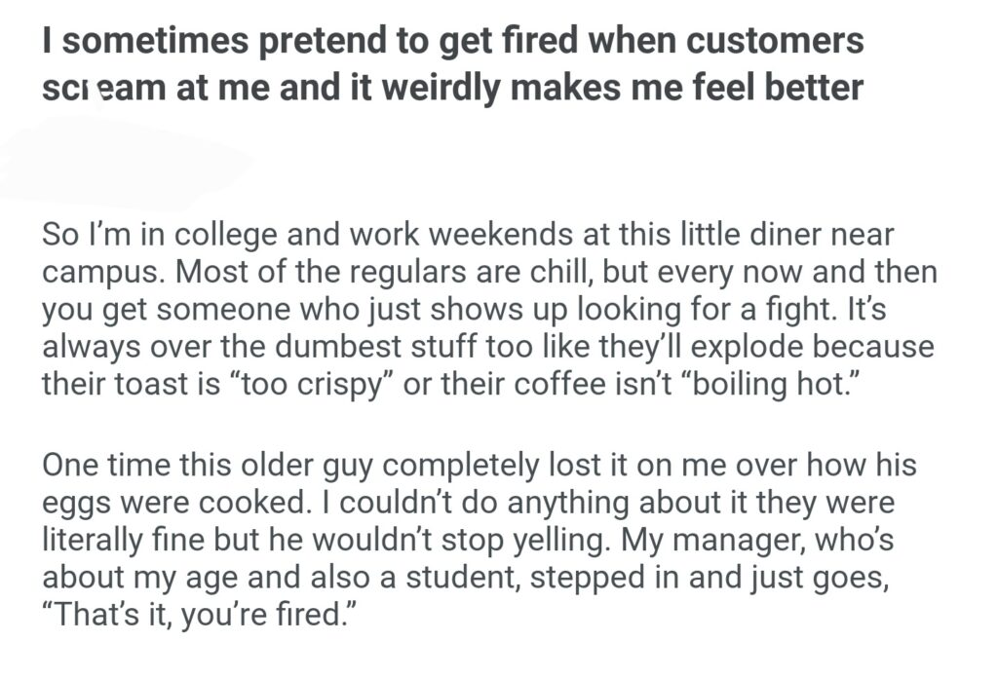The width and height of the screenshot is (998, 678).
Task: Click the paragraph starting "One time this older guy"
Action: (479, 538)
